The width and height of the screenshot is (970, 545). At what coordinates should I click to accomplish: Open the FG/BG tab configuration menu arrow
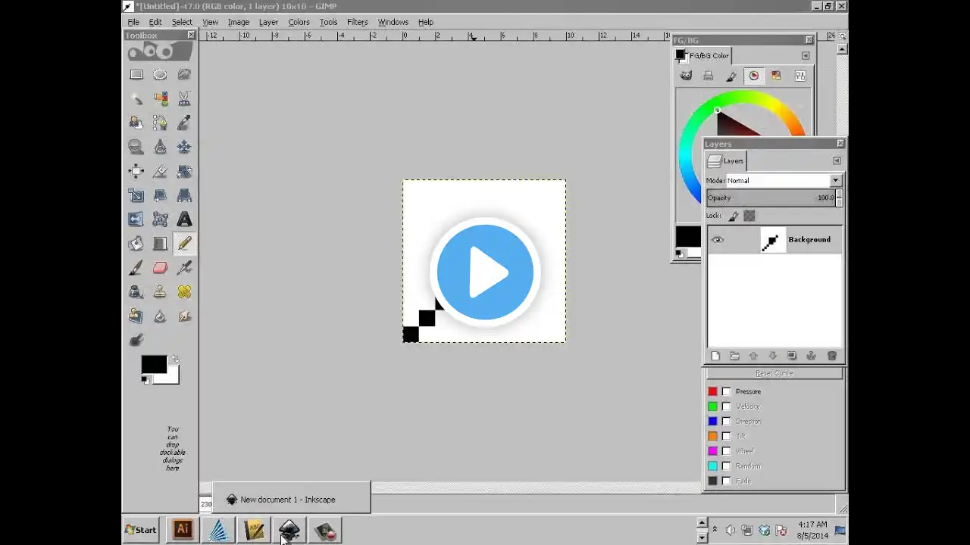(805, 55)
